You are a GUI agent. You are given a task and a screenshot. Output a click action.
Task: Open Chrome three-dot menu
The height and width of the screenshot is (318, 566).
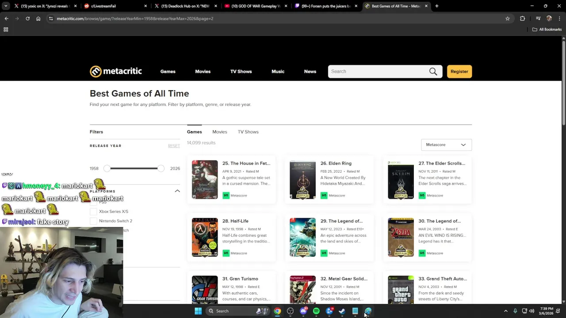(x=559, y=19)
